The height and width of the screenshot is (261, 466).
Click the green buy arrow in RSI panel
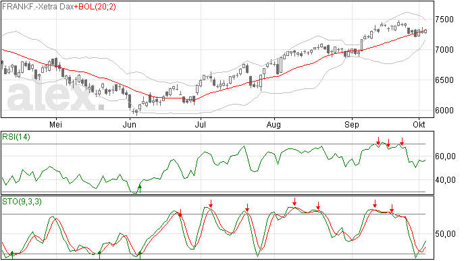[x=140, y=189]
